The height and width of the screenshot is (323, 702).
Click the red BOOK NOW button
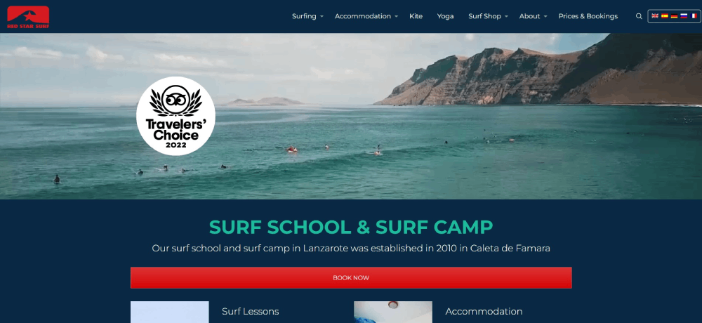click(x=351, y=278)
